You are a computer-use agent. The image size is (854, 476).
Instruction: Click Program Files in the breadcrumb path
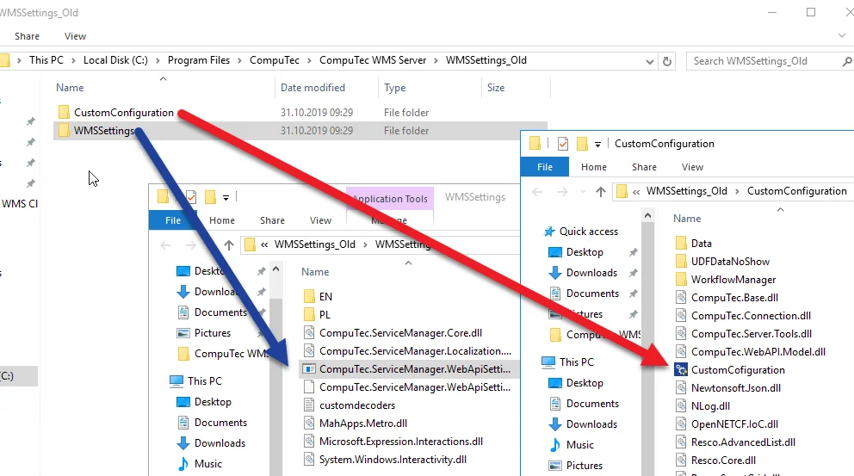click(199, 60)
